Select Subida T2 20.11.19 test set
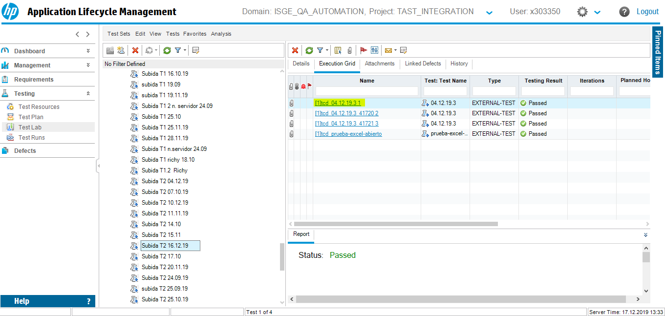The height and width of the screenshot is (316, 665). coord(165,267)
